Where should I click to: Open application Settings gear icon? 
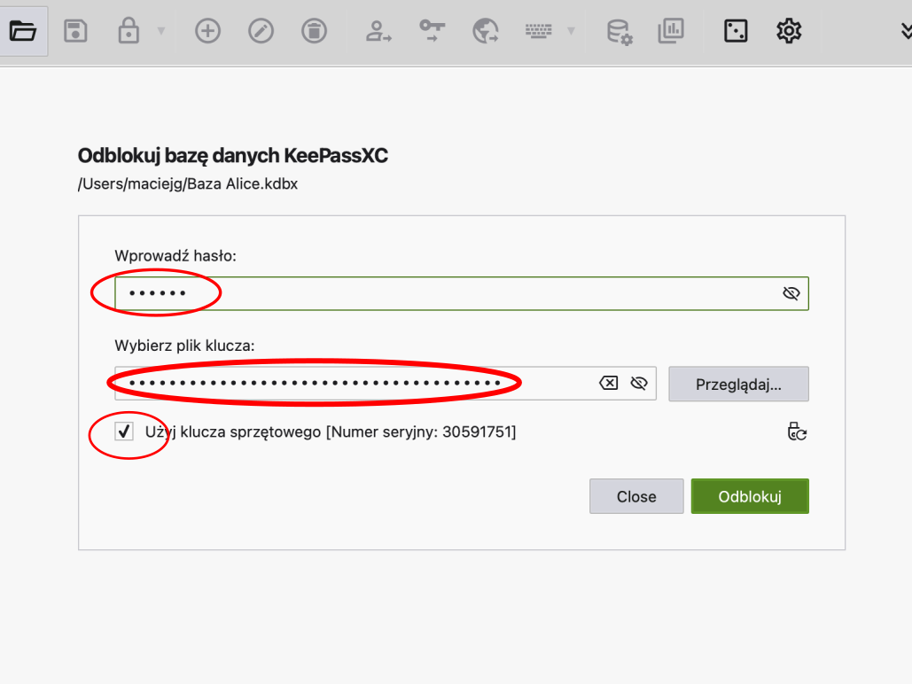[788, 32]
